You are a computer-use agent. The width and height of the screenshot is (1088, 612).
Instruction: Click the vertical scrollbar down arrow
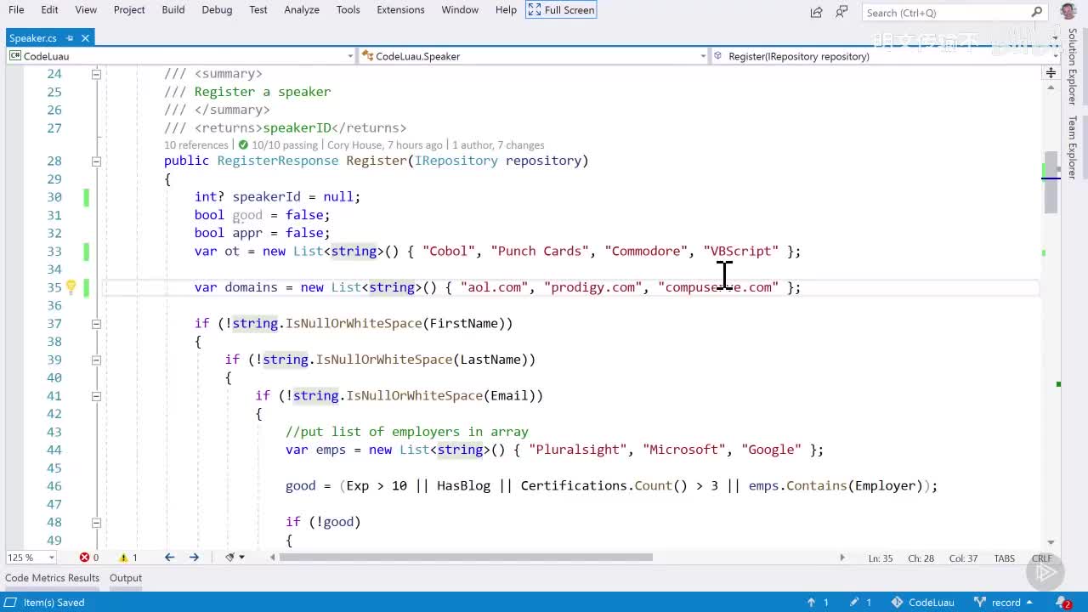click(1051, 542)
